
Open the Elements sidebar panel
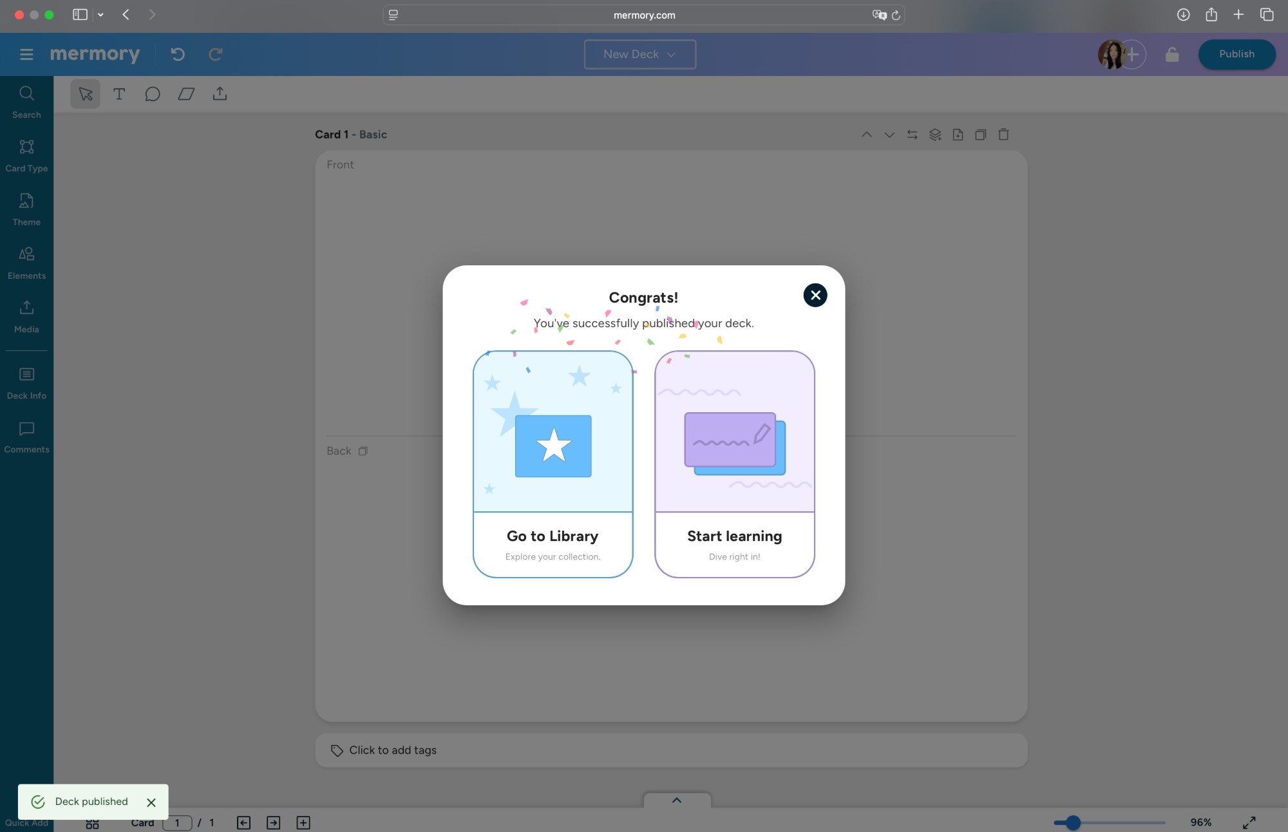[x=26, y=263]
